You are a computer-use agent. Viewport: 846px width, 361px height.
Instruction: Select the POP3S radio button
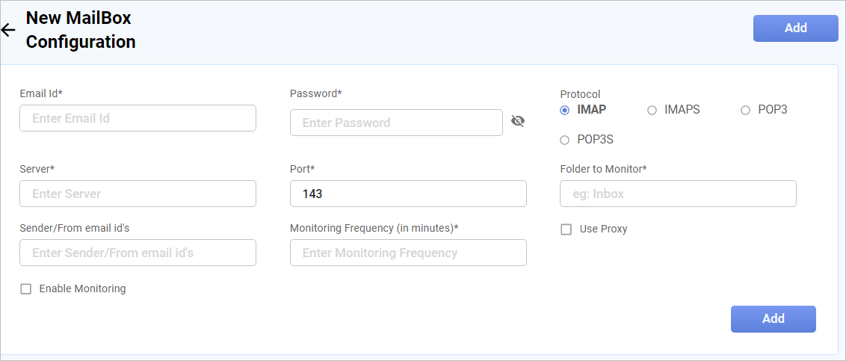click(x=565, y=140)
